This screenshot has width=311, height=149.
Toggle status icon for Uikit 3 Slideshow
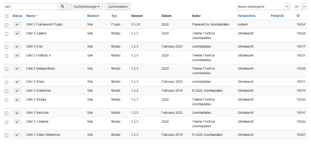click(x=17, y=91)
